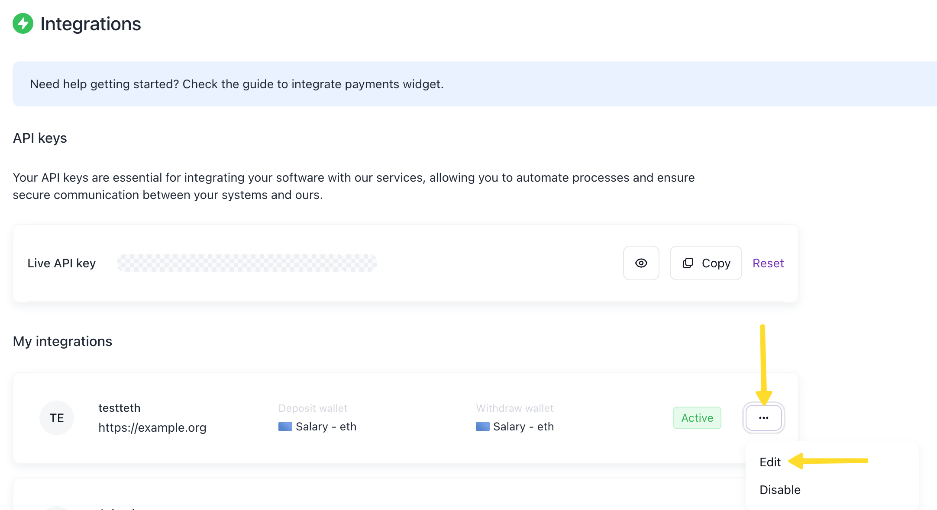Click the Live API key label
The height and width of the screenshot is (510, 937).
click(x=61, y=263)
